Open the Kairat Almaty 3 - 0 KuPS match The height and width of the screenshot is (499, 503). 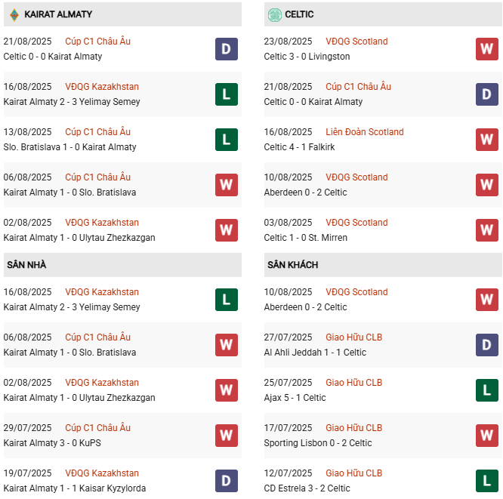click(x=48, y=443)
